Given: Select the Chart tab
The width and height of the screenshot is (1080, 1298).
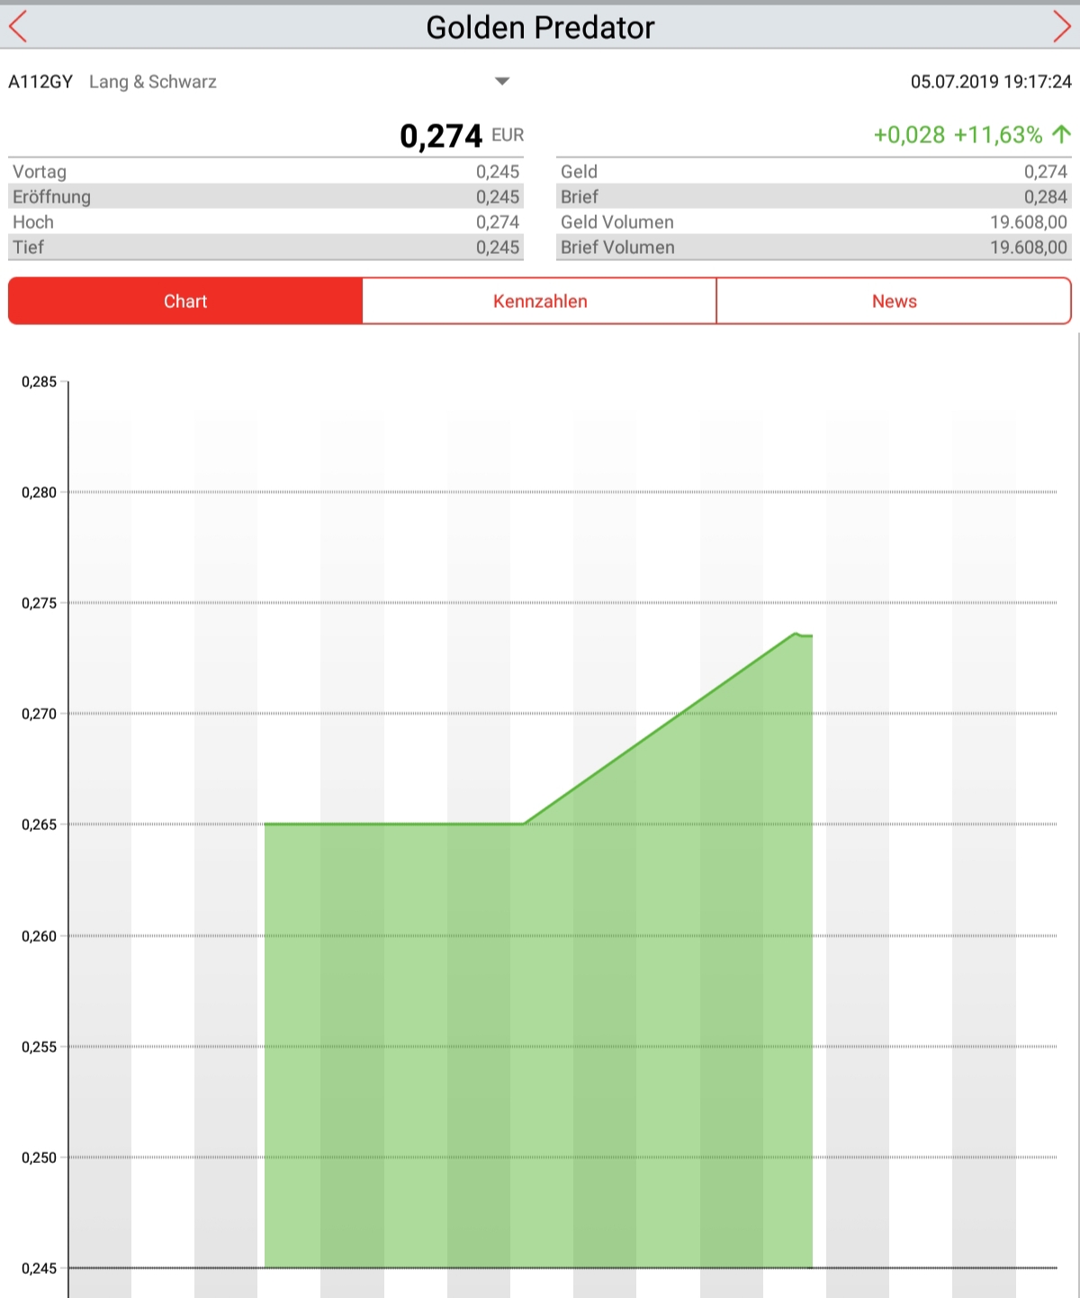Looking at the screenshot, I should point(185,302).
